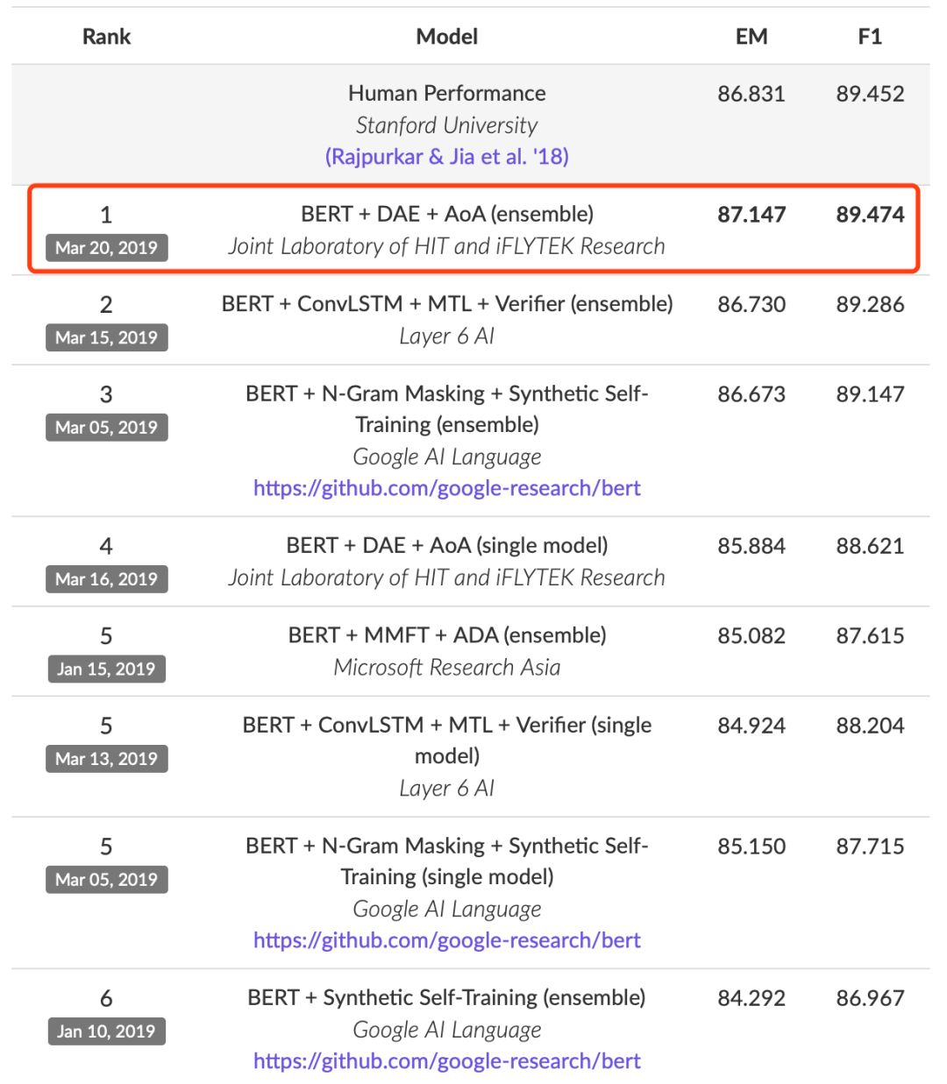
Task: Click the Rank column header
Action: point(106,37)
